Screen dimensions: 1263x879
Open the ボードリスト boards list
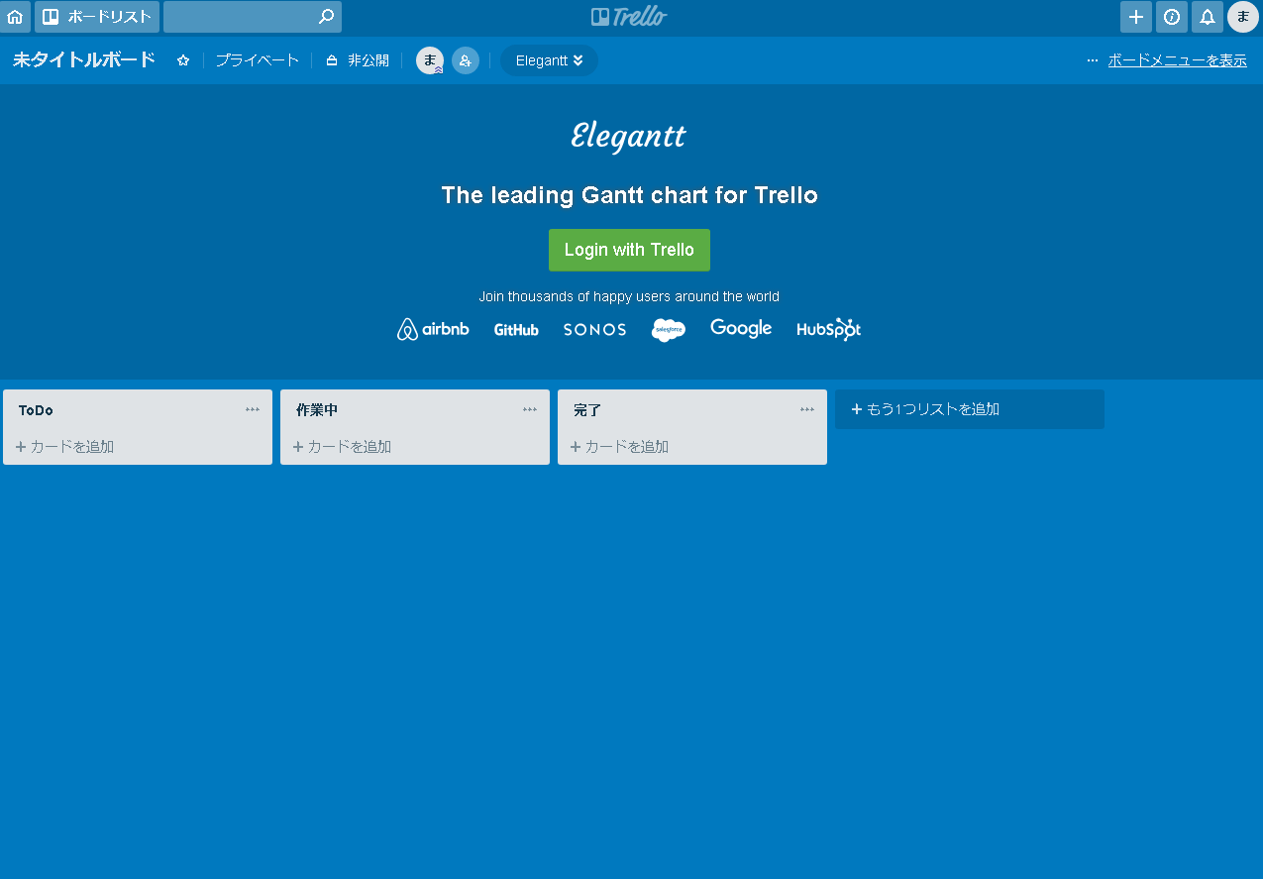click(97, 17)
